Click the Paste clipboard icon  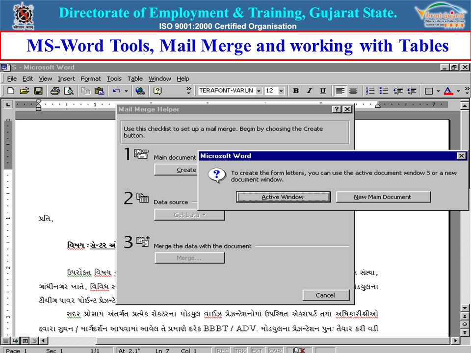pyautogui.click(x=100, y=91)
